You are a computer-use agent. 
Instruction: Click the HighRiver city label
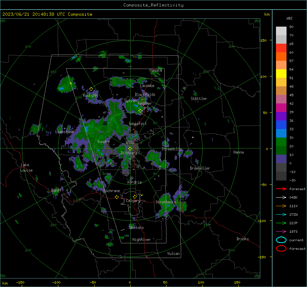(x=142, y=240)
